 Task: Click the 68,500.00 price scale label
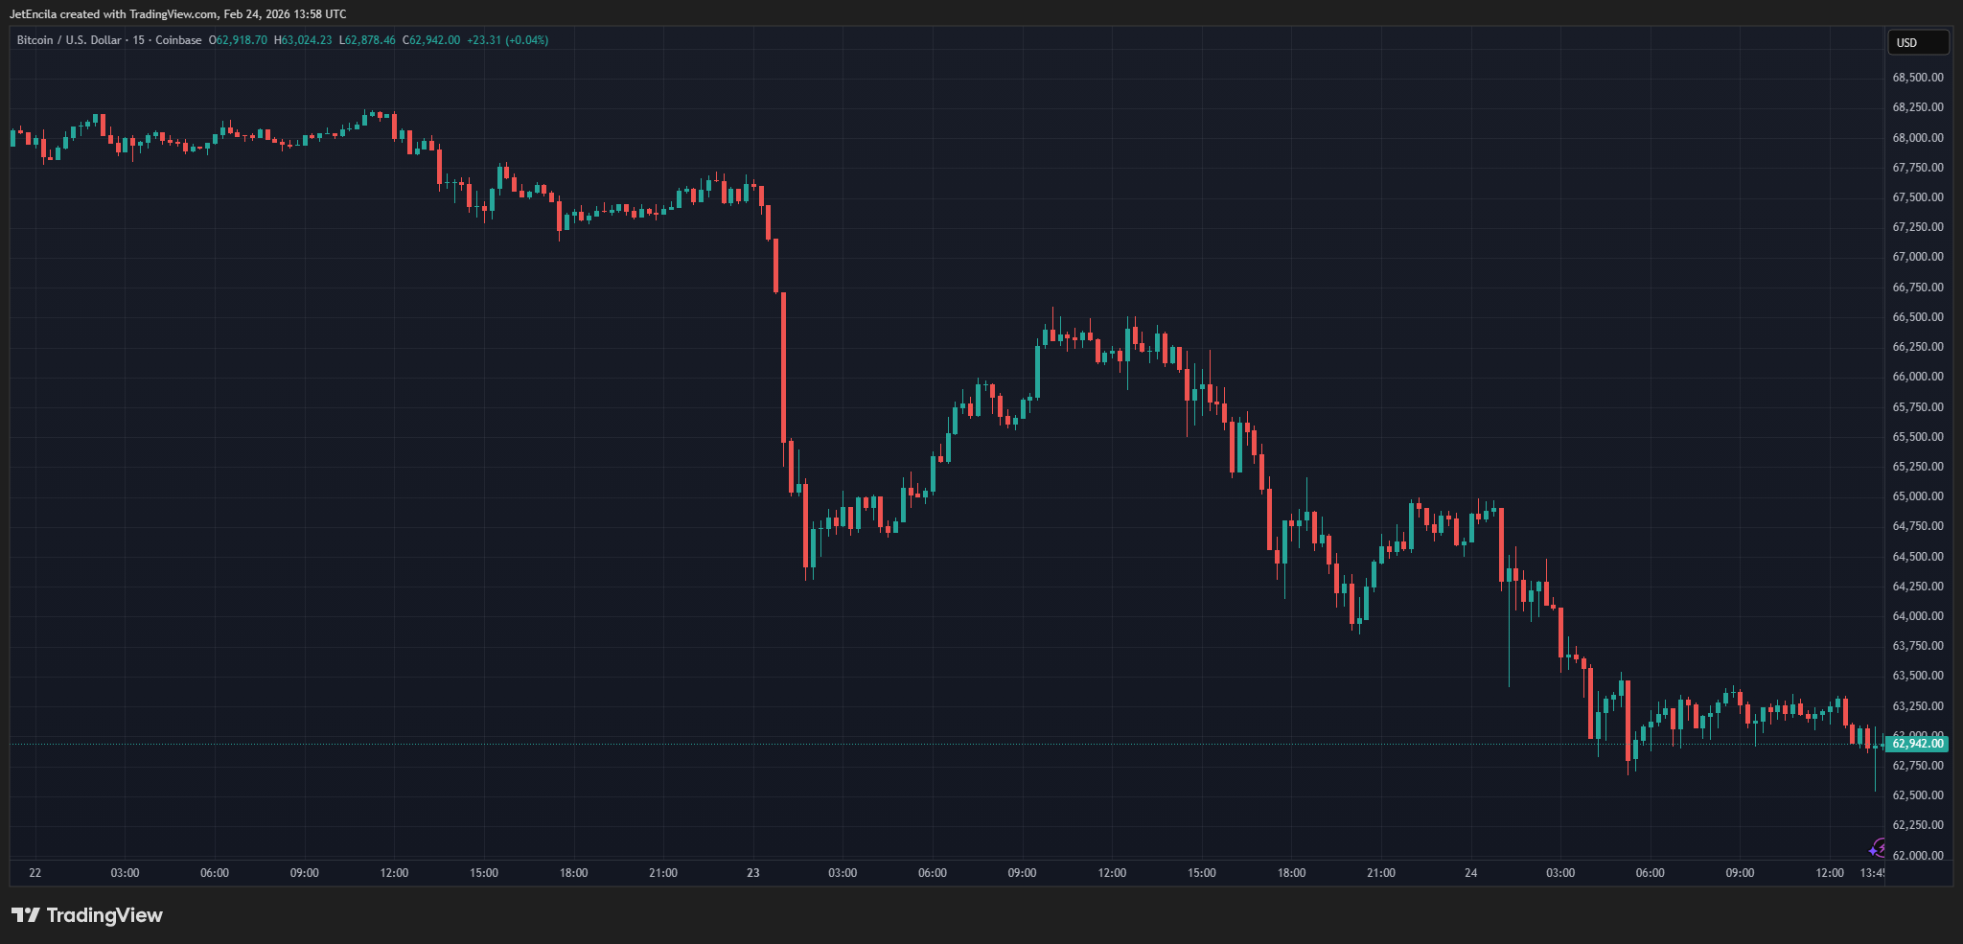point(1917,78)
